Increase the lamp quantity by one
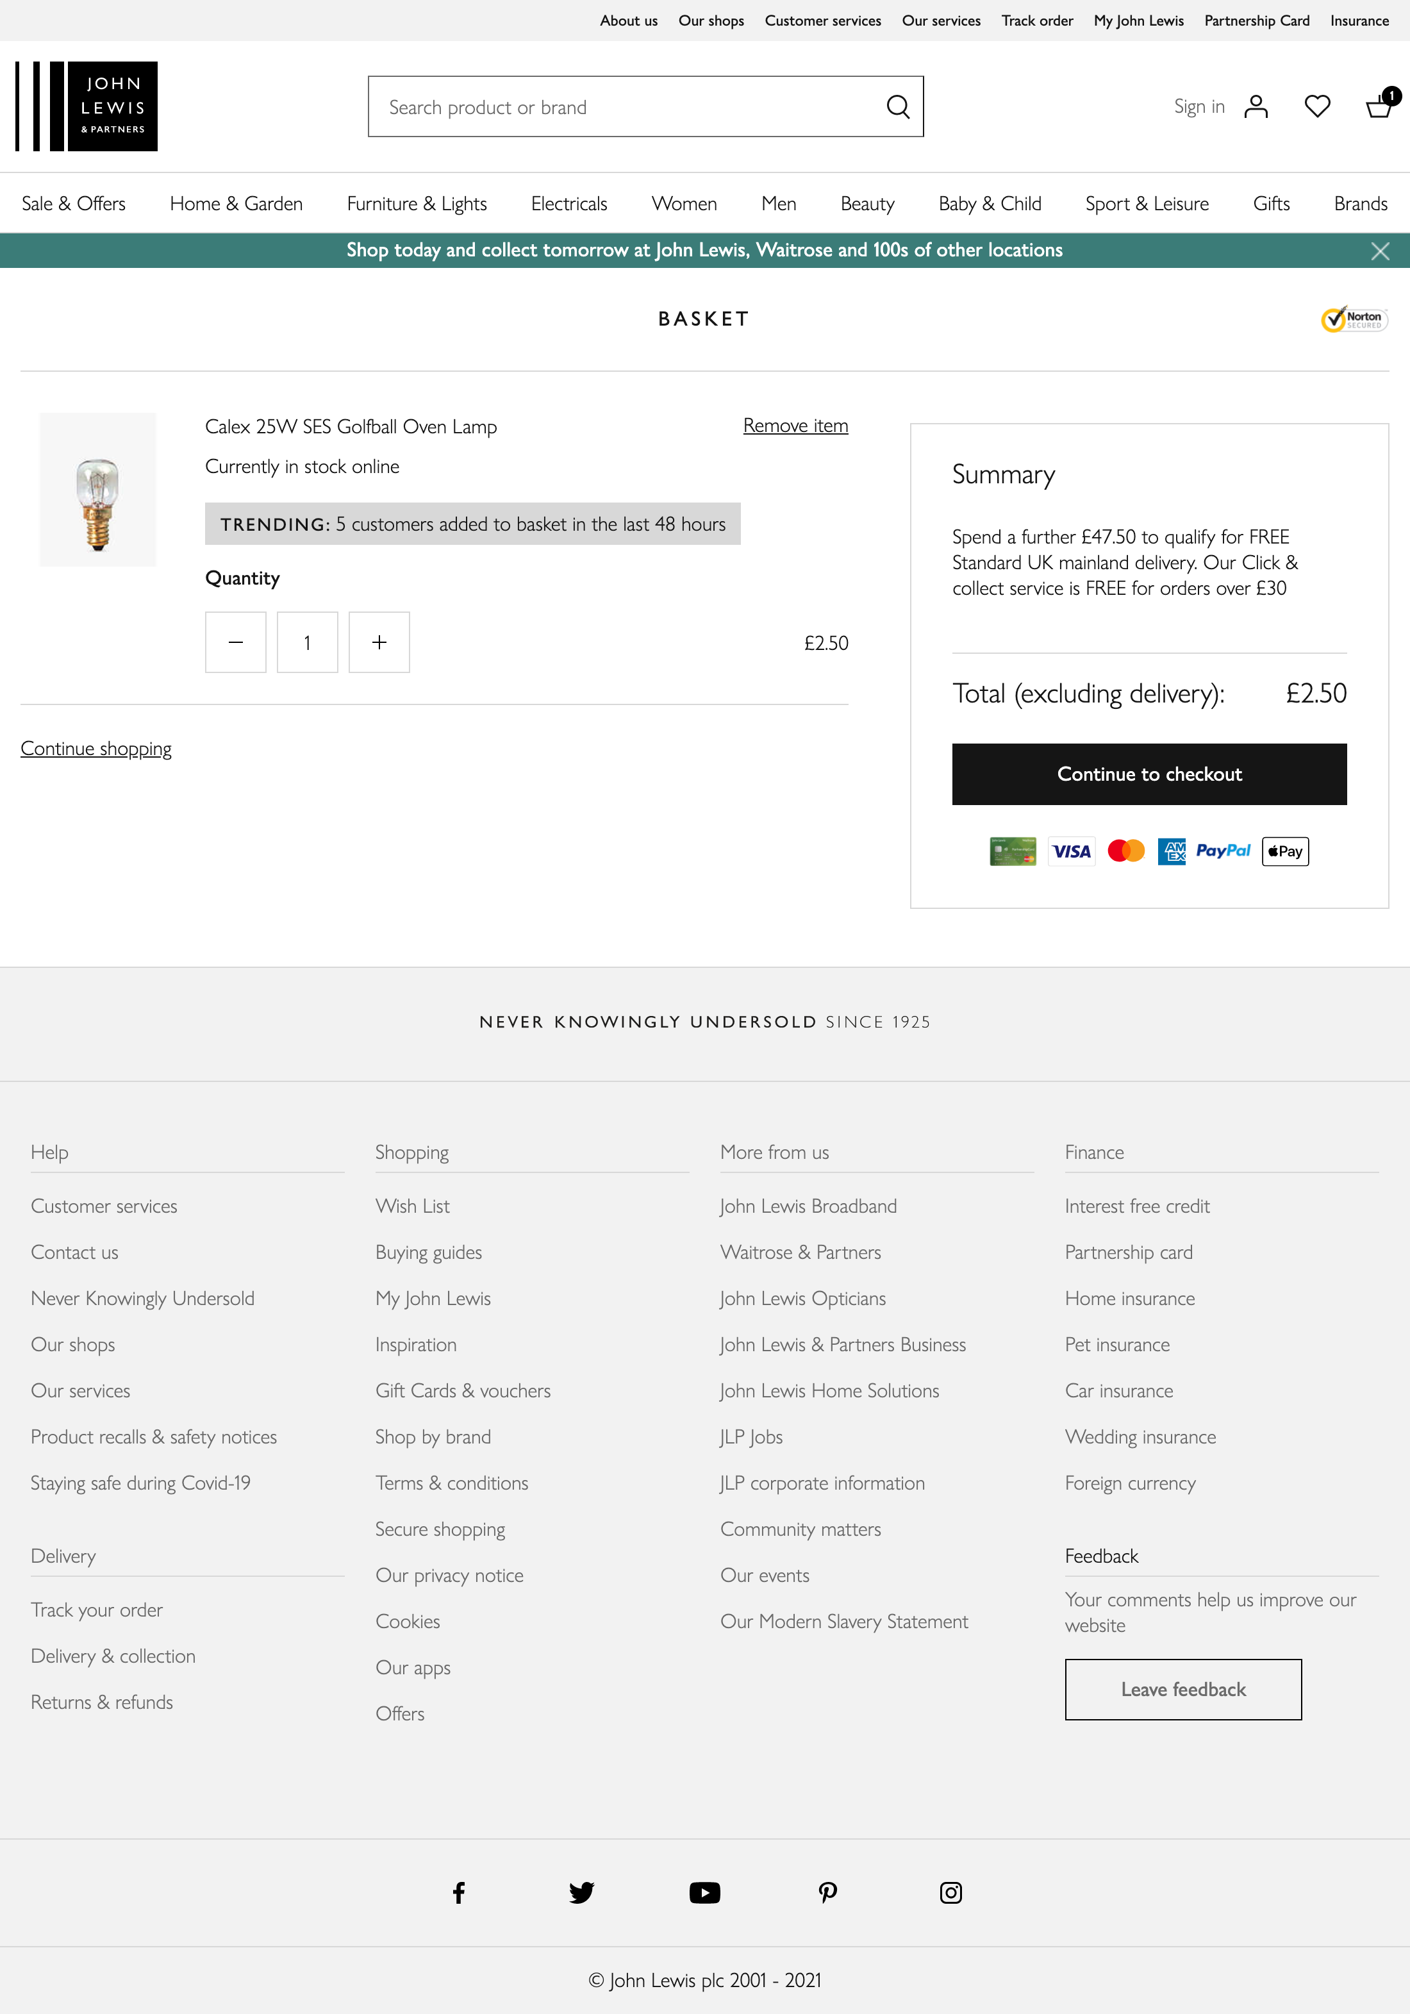The height and width of the screenshot is (2014, 1410). point(379,642)
